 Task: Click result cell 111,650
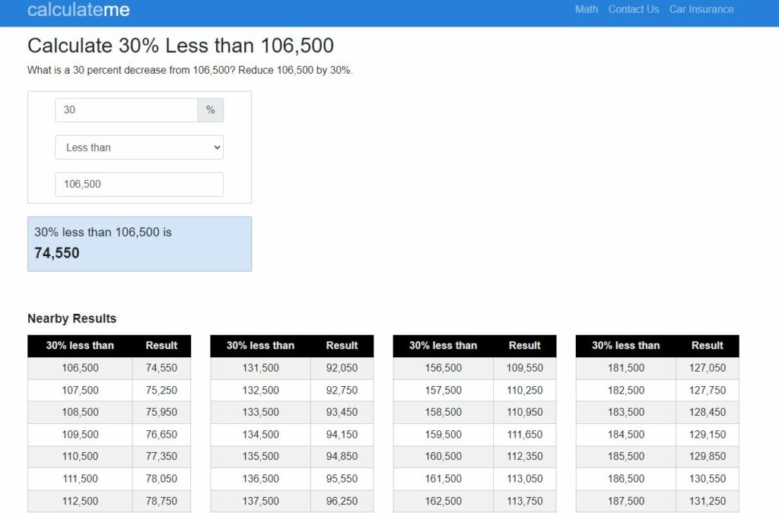pos(525,435)
